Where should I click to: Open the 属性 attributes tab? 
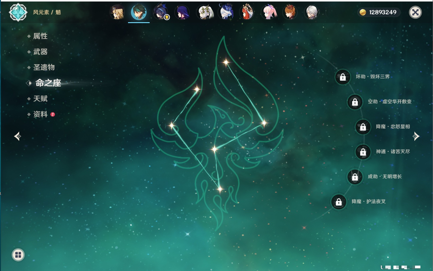[40, 36]
